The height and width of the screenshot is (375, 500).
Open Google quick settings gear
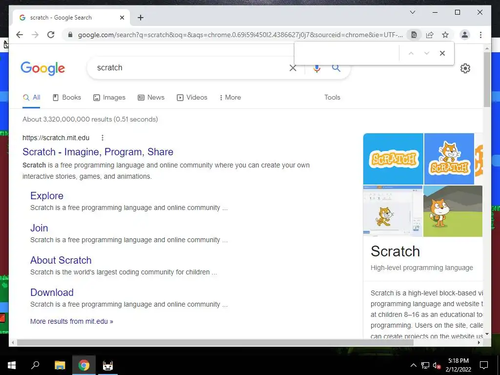tap(465, 68)
